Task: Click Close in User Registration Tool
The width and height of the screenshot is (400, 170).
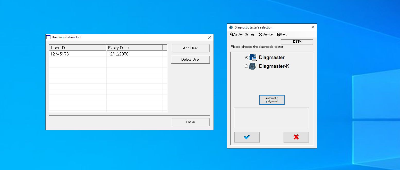Action: (191, 122)
